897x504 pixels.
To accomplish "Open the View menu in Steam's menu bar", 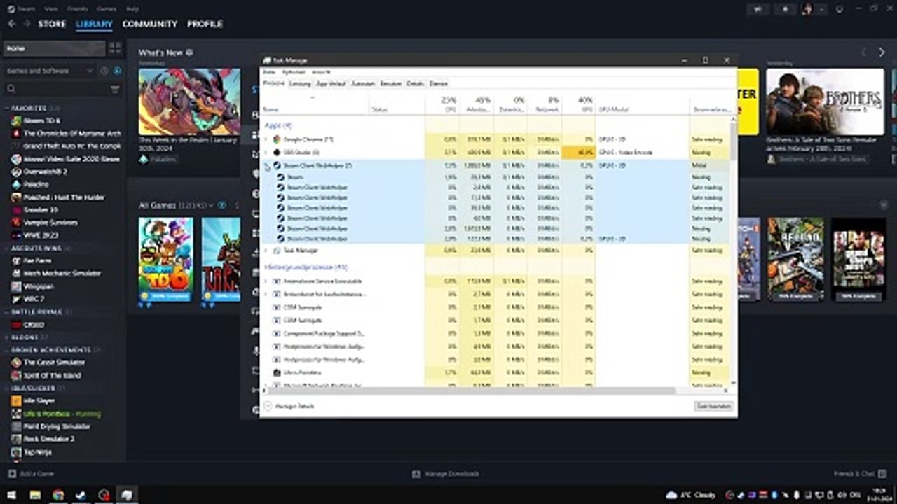I will pos(50,9).
